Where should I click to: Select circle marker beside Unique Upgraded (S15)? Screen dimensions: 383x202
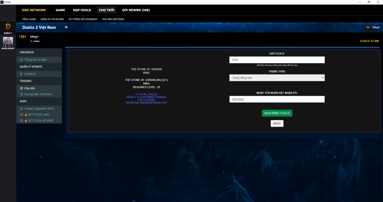21,108
